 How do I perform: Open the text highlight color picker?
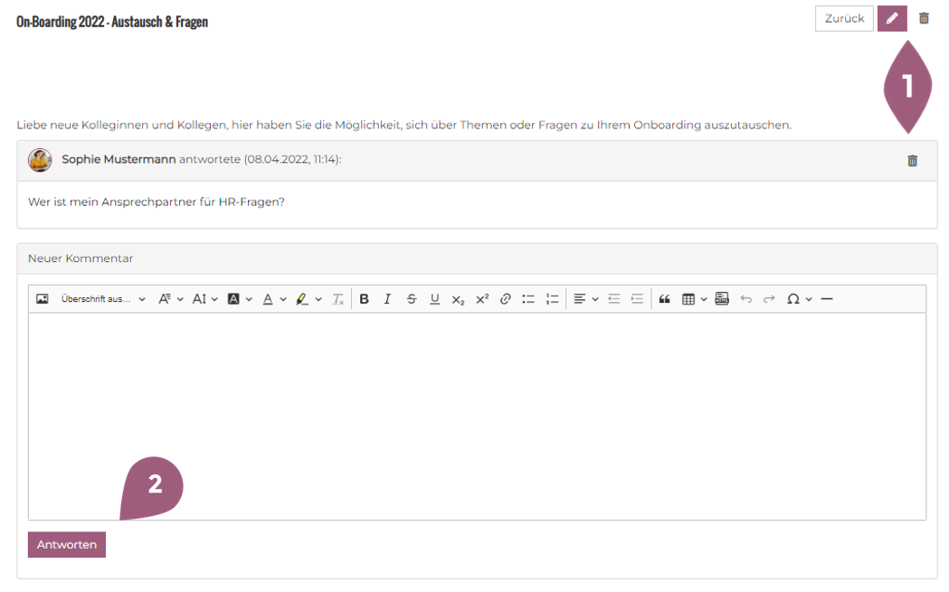[x=308, y=299]
